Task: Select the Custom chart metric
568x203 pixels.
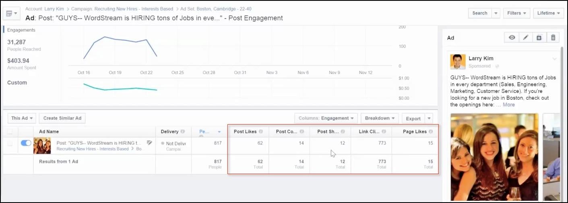Action: [x=17, y=83]
